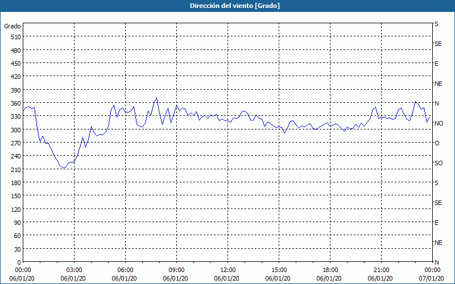Click the 06/01/20 date under 21:00

coord(380,279)
